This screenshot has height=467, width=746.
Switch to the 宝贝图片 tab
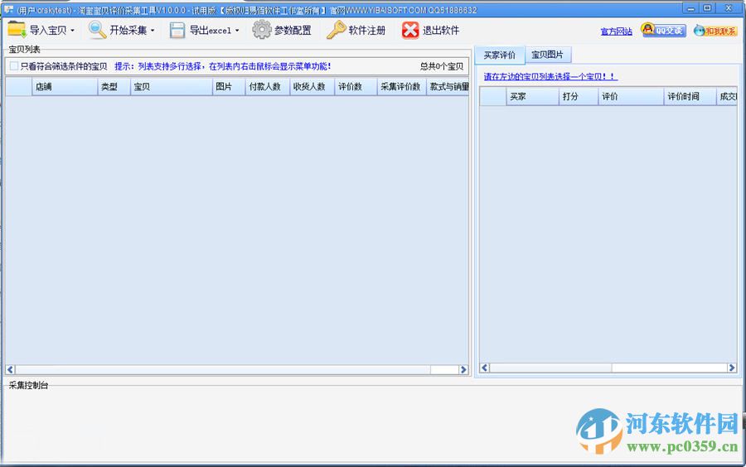tap(547, 55)
